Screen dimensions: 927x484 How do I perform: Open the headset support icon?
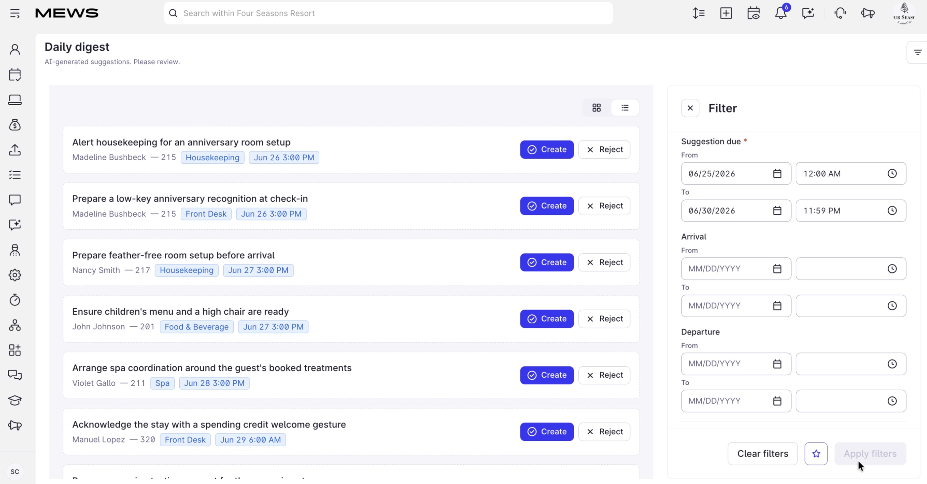840,13
